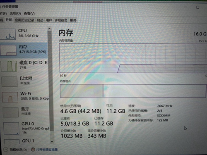Switch to the 应用历史记录 tab
This screenshot has width=207, height=155.
[24, 20]
